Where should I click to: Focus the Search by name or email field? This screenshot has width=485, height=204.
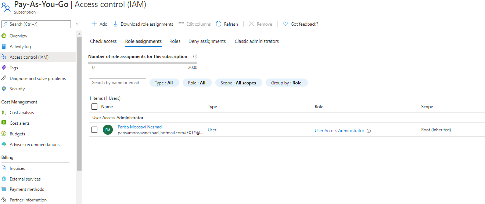(x=118, y=83)
